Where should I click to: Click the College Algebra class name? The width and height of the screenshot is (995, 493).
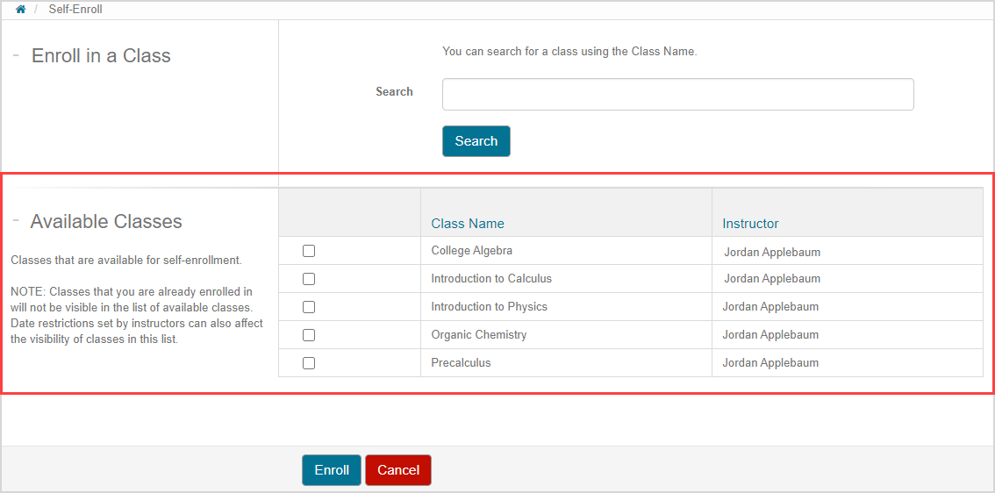[x=471, y=251]
